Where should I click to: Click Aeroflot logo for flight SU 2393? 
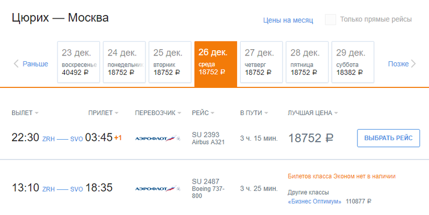[x=157, y=138]
